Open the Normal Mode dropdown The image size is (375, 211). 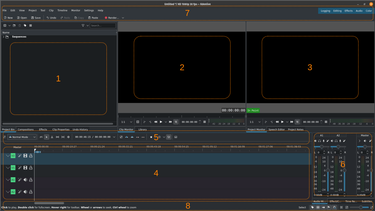[22, 137]
